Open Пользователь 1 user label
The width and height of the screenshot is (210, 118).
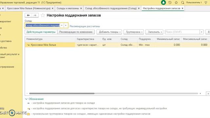194,2
